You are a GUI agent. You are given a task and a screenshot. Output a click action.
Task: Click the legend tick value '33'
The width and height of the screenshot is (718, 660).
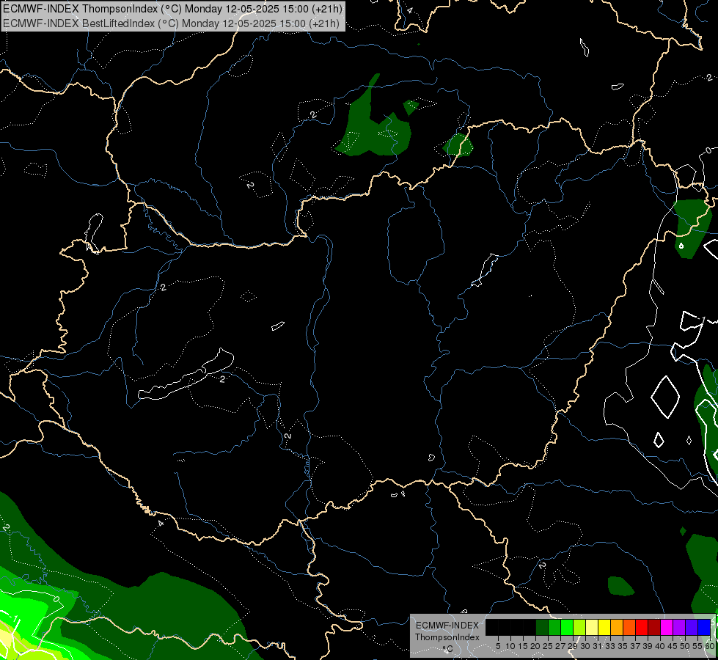tap(610, 646)
